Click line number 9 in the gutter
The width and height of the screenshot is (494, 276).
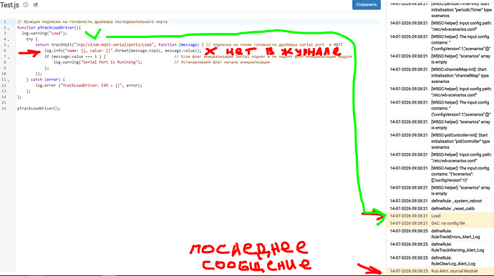tap(5, 68)
